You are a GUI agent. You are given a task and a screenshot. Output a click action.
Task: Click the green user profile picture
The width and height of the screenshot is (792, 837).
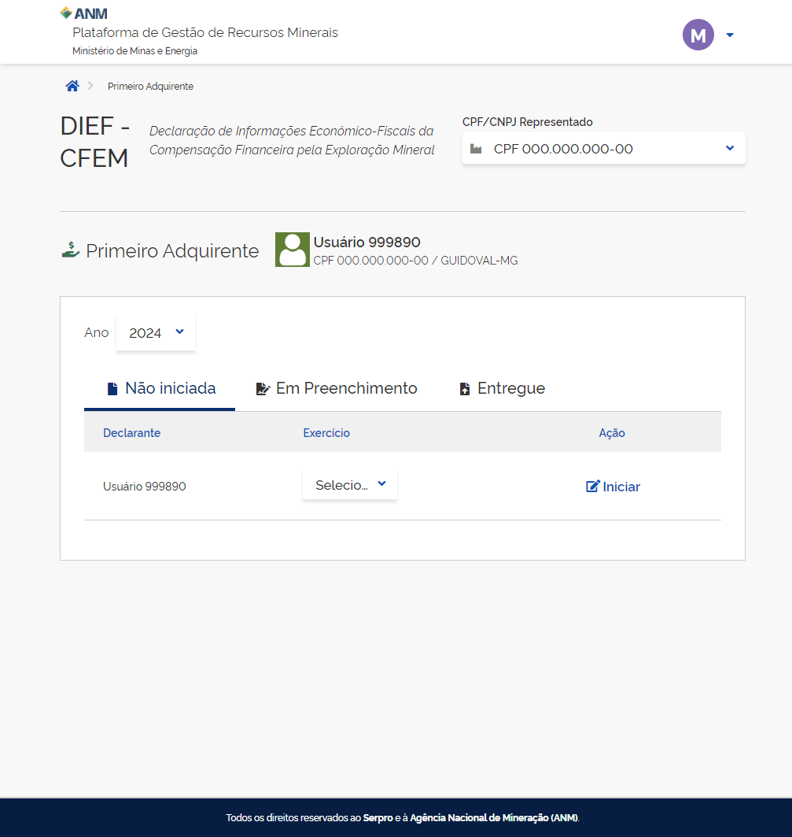click(292, 250)
